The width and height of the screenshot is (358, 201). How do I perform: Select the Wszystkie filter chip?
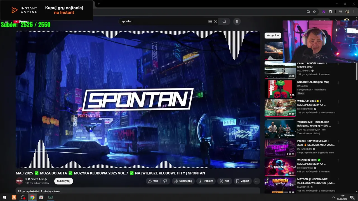[x=273, y=35]
